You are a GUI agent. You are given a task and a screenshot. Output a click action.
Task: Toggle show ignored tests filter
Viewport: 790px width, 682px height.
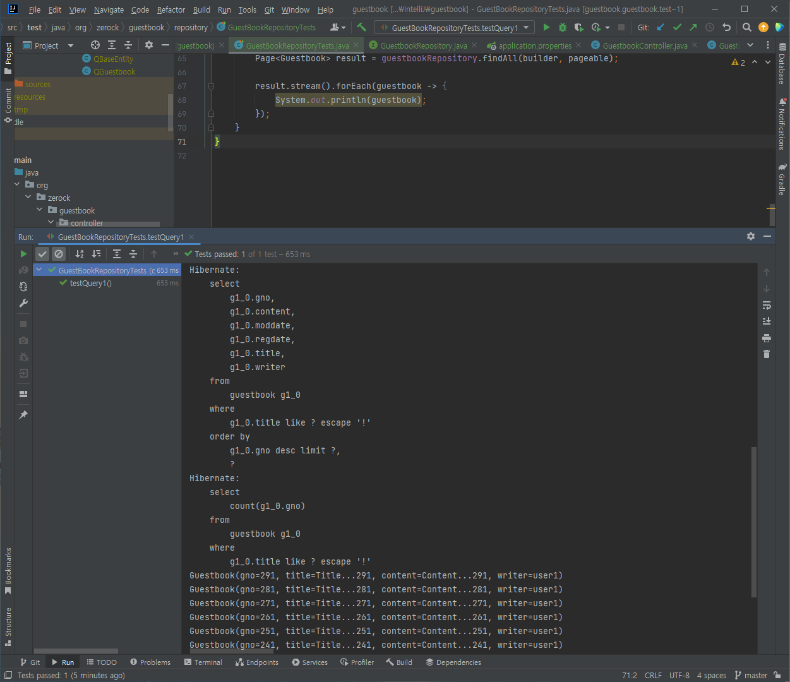(x=59, y=254)
